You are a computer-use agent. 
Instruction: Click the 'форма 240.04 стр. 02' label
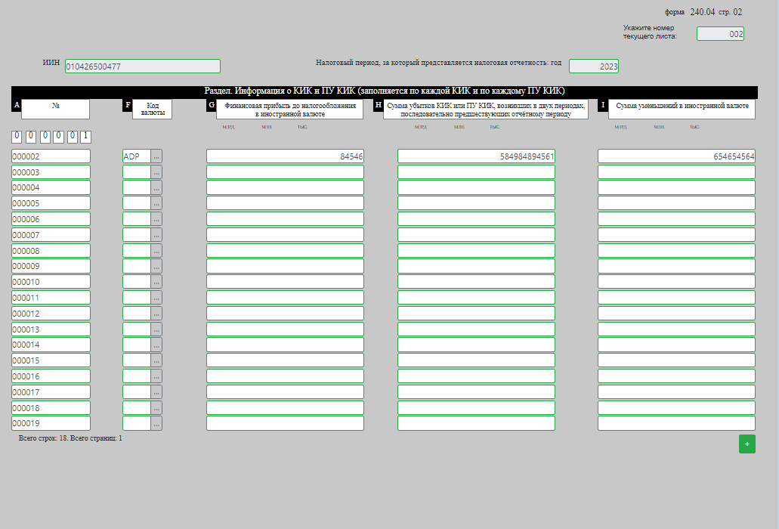tap(703, 12)
